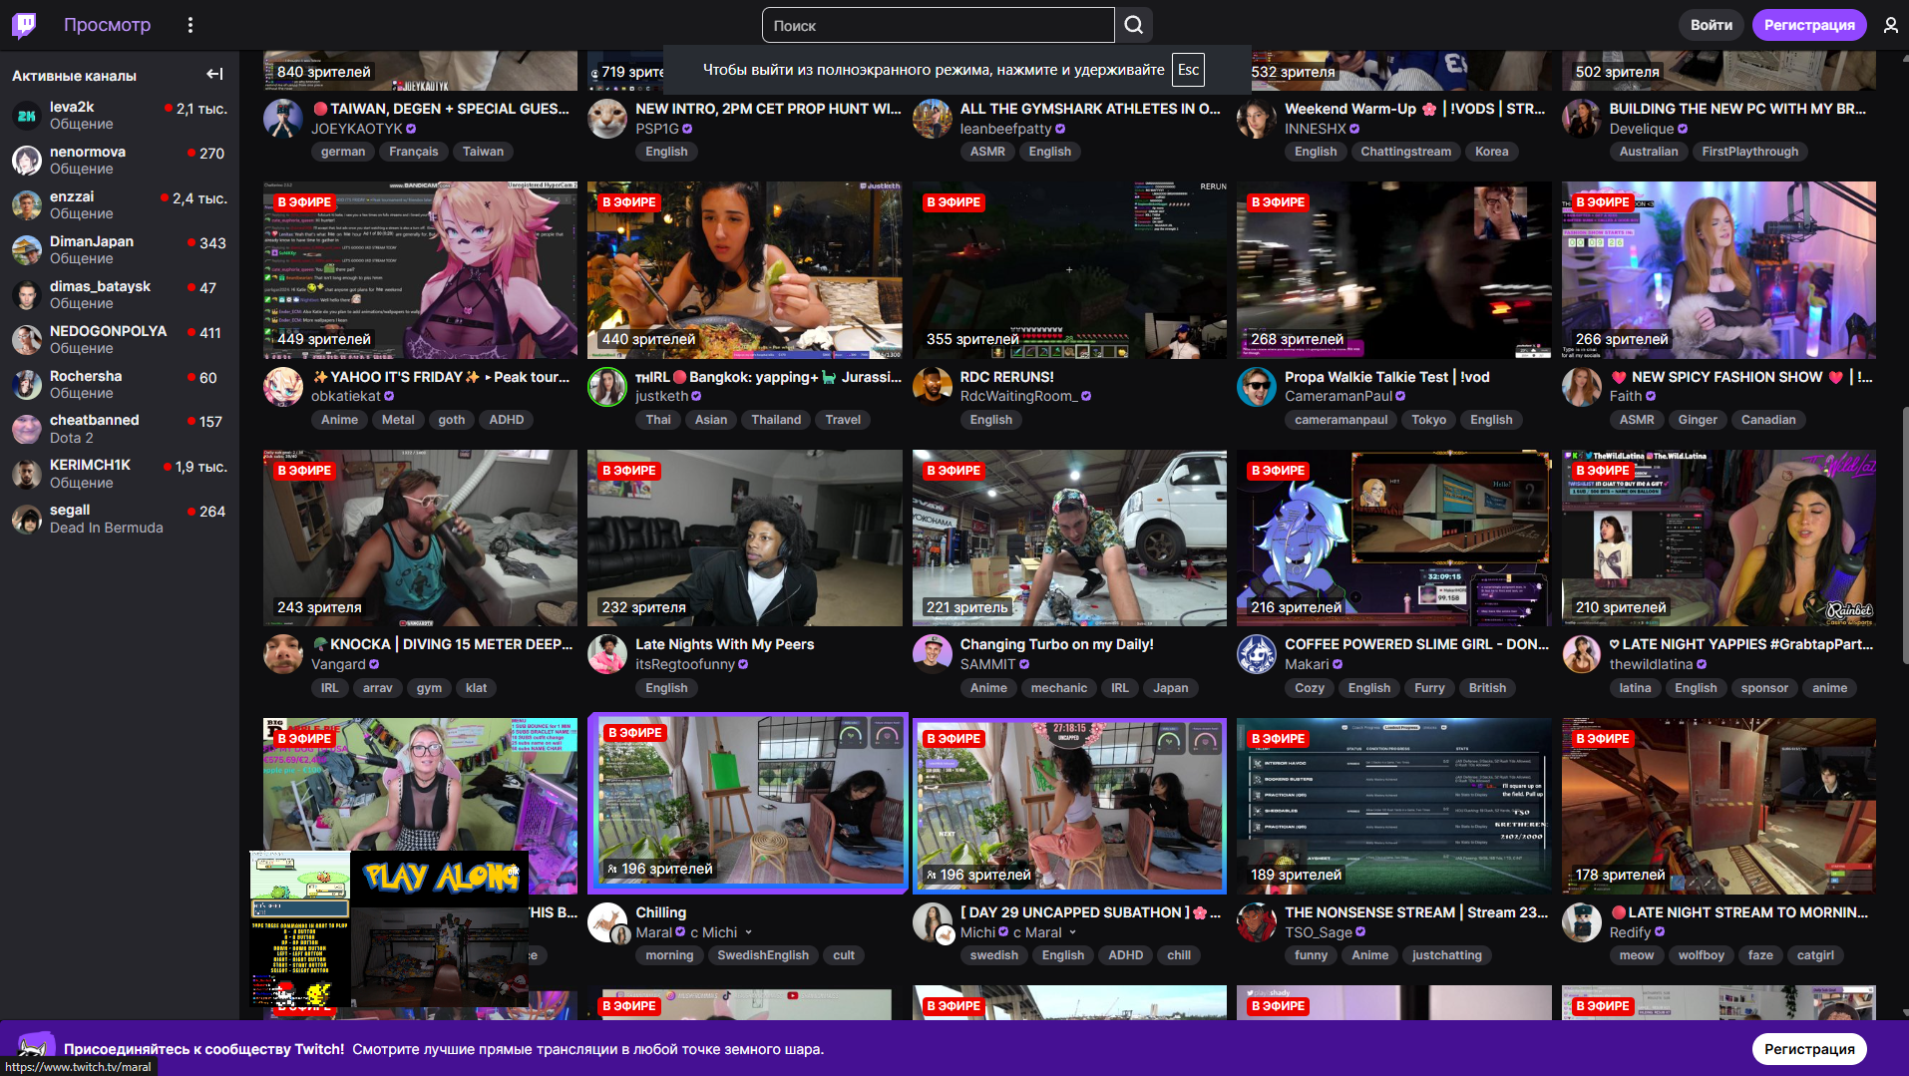1909x1076 pixels.
Task: Select the latina tag under thewildlatina
Action: tap(1635, 688)
